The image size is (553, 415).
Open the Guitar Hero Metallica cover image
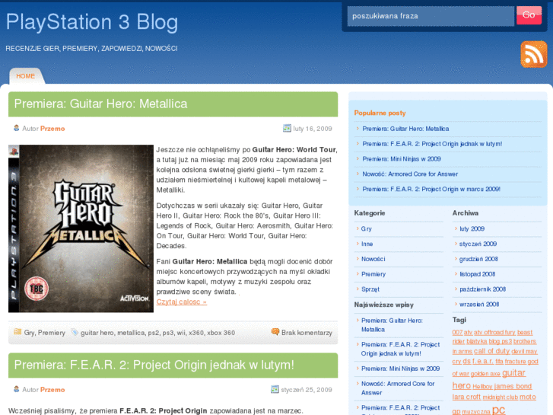point(81,228)
